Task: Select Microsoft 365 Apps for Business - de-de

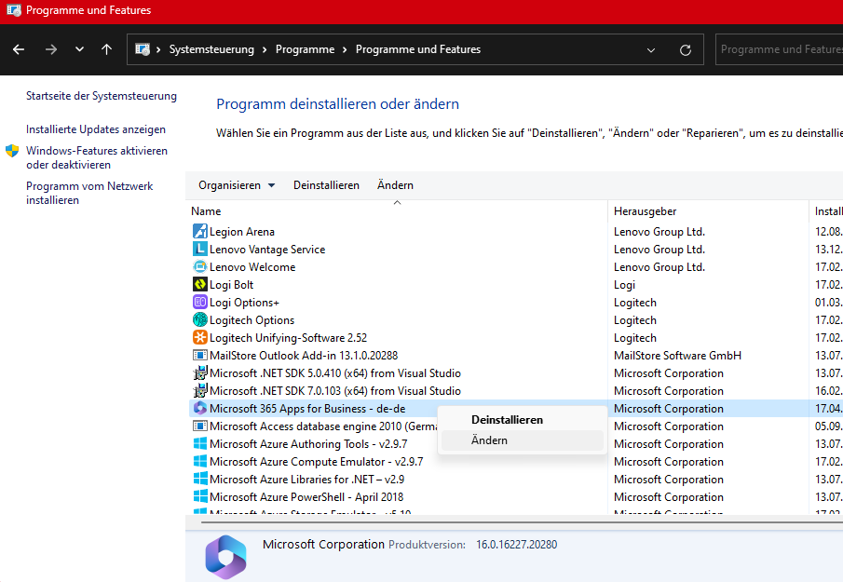Action: pyautogui.click(x=307, y=409)
